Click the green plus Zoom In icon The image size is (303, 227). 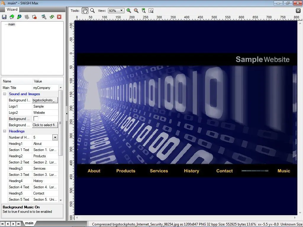point(129,11)
